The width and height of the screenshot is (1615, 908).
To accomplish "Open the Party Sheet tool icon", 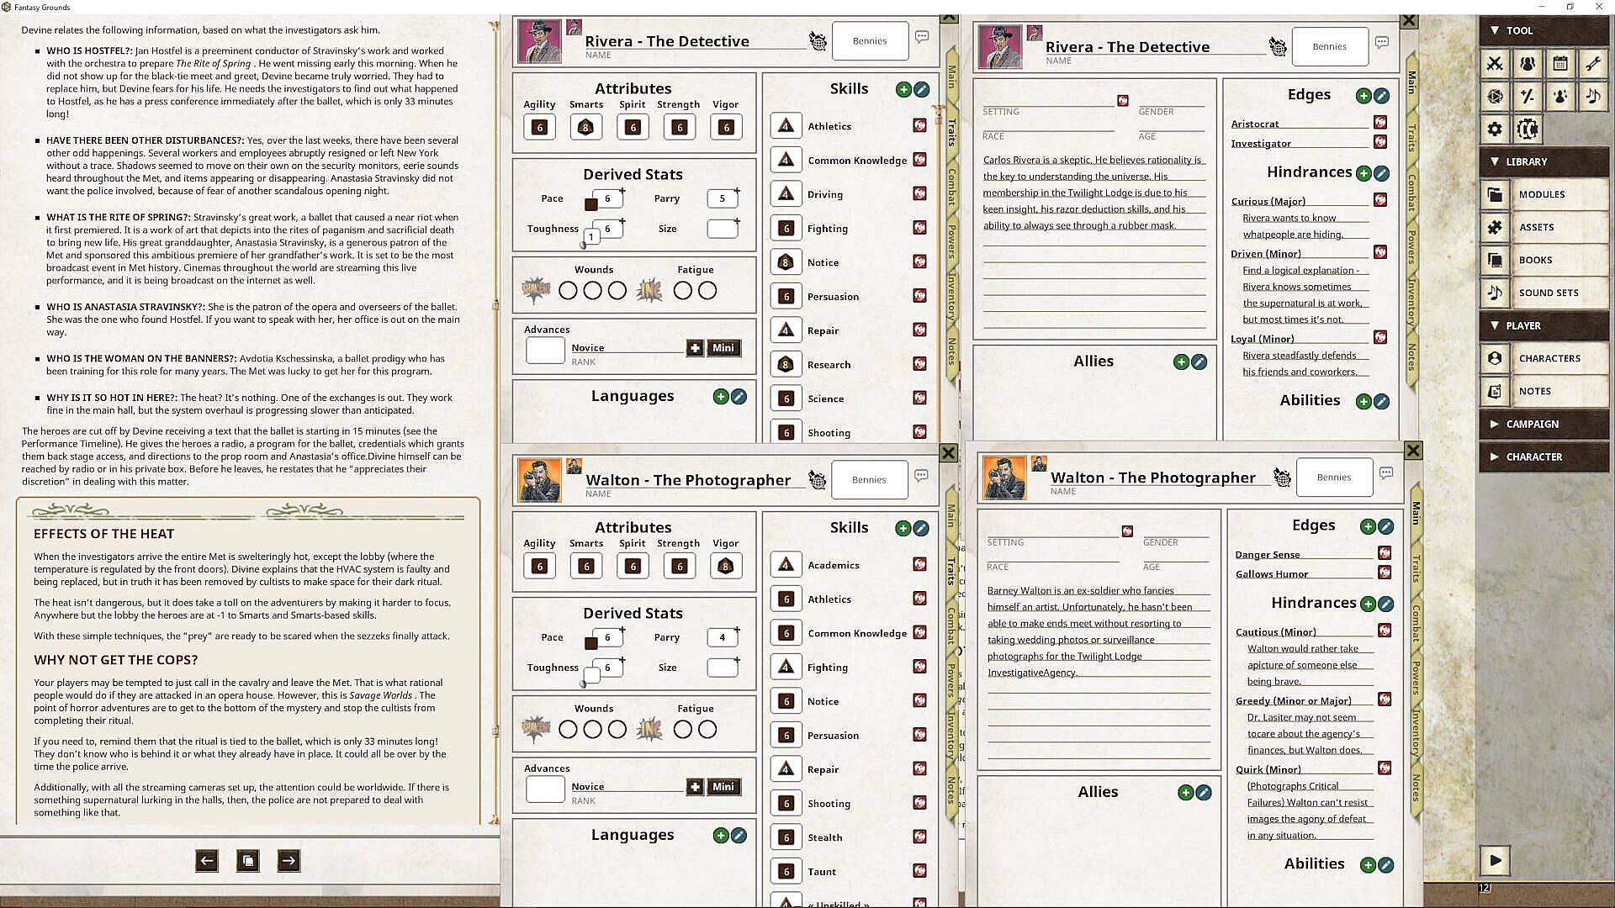I will point(1528,63).
